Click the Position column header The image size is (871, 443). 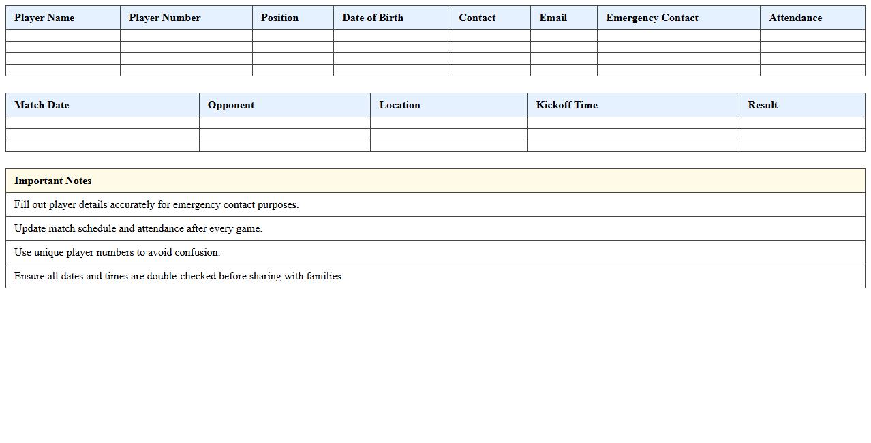tap(279, 18)
